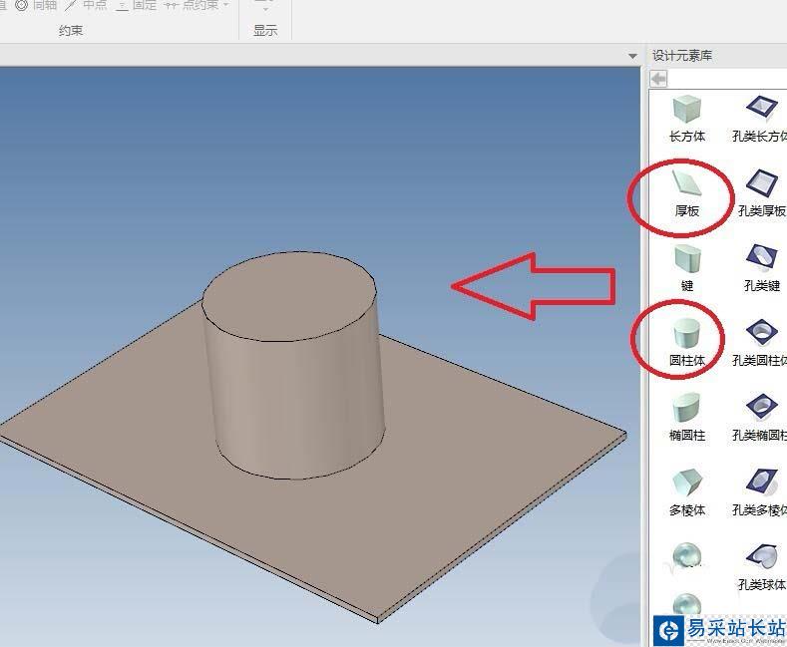Select the 长方体 block element

[x=686, y=120]
